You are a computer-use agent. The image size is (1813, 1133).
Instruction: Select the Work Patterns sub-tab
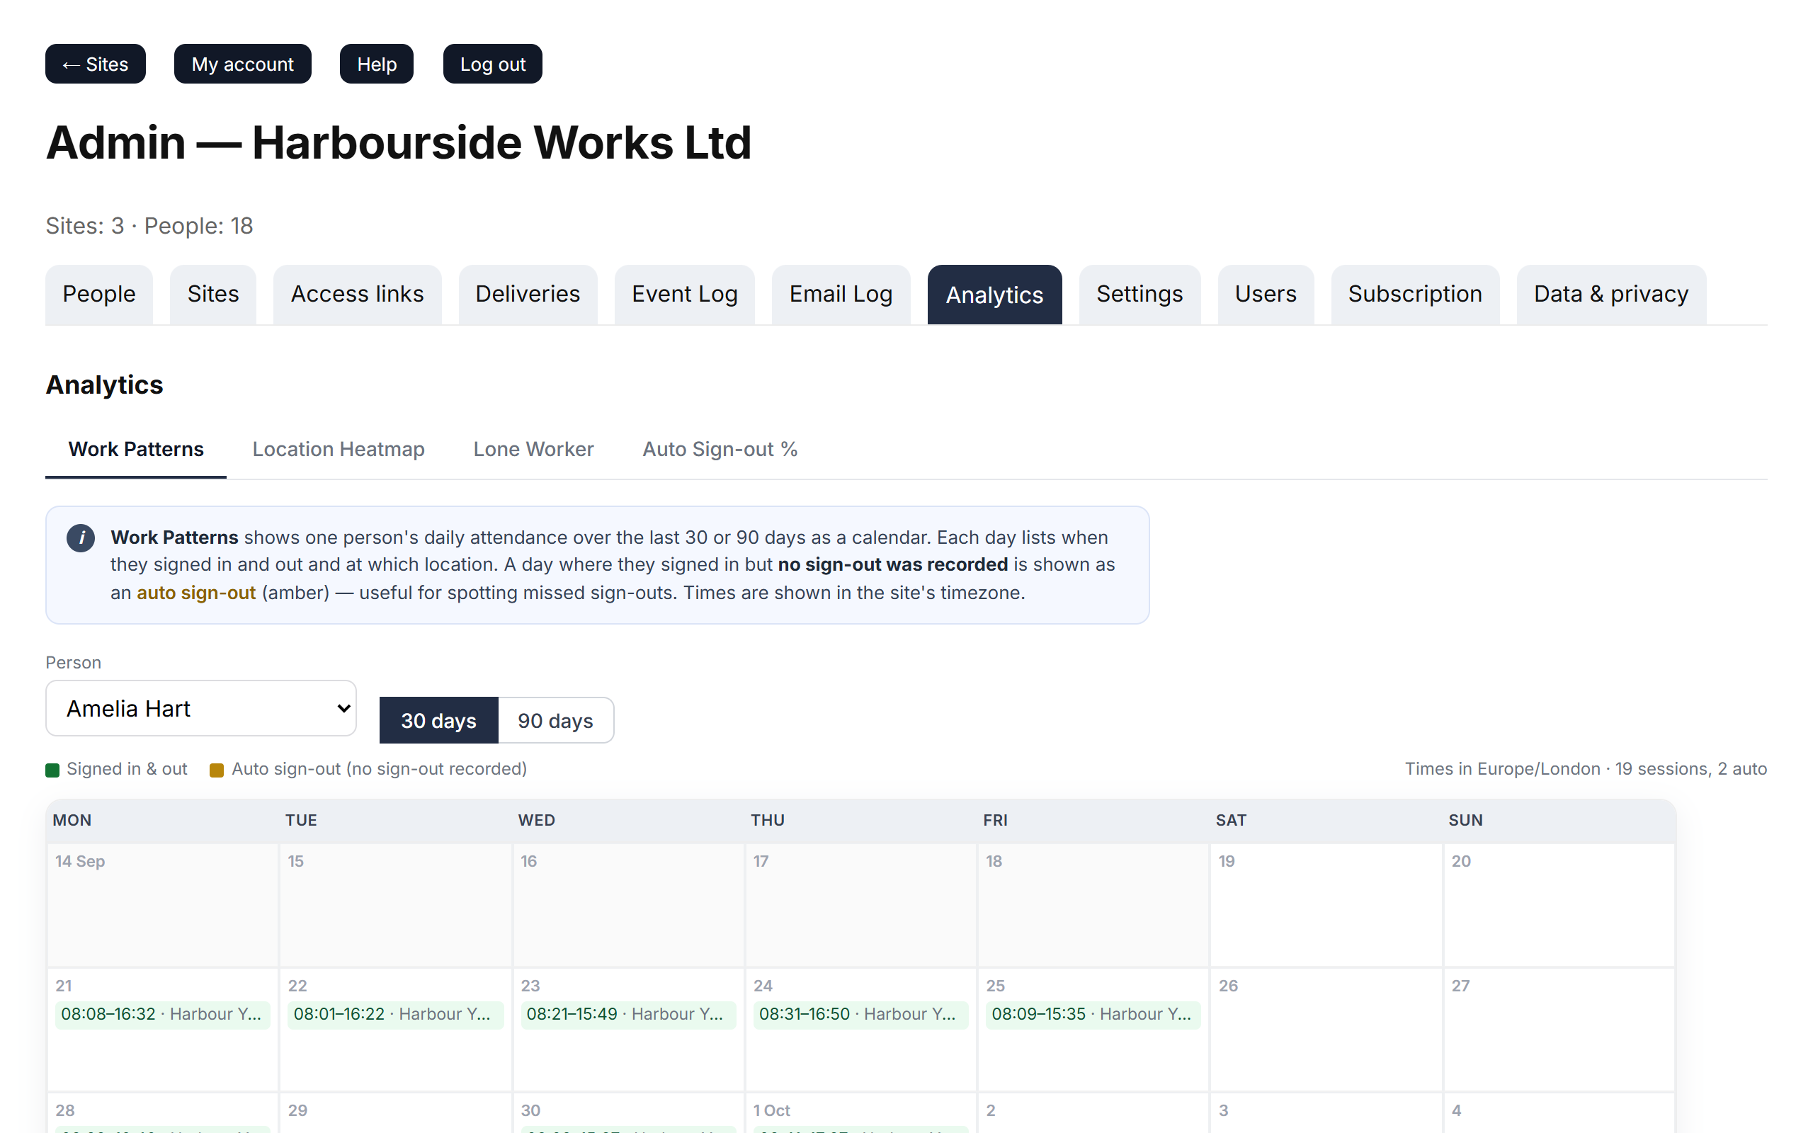pyautogui.click(x=135, y=450)
